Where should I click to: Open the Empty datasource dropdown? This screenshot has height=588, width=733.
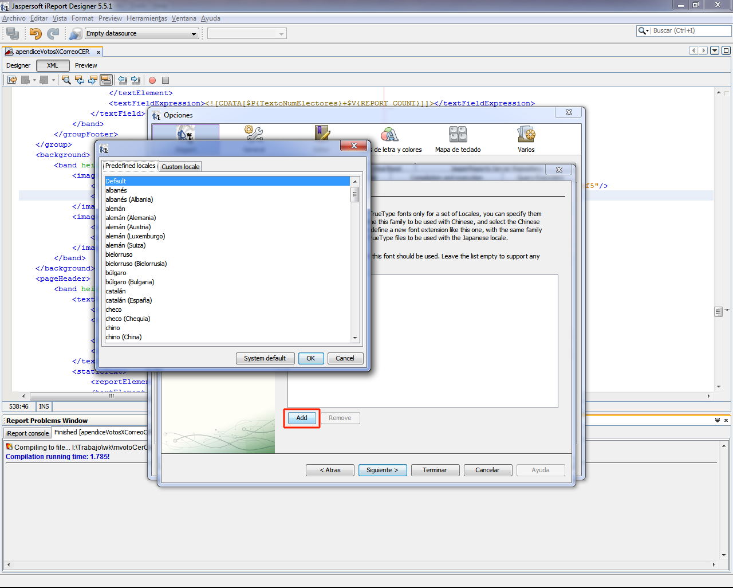click(141, 34)
